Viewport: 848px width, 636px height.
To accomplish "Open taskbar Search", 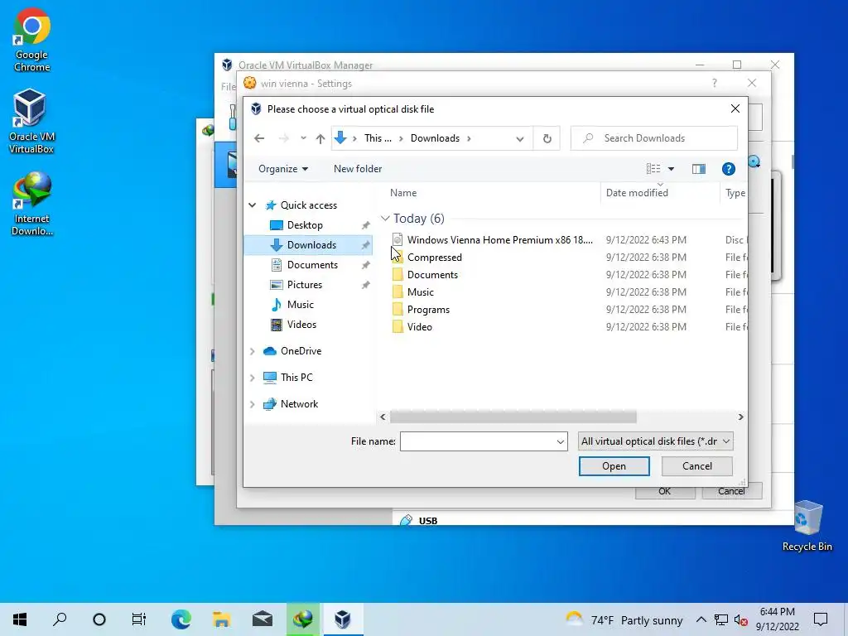I will 60,619.
